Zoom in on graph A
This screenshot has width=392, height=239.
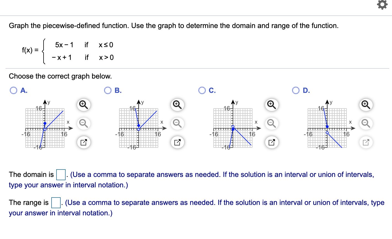point(84,105)
